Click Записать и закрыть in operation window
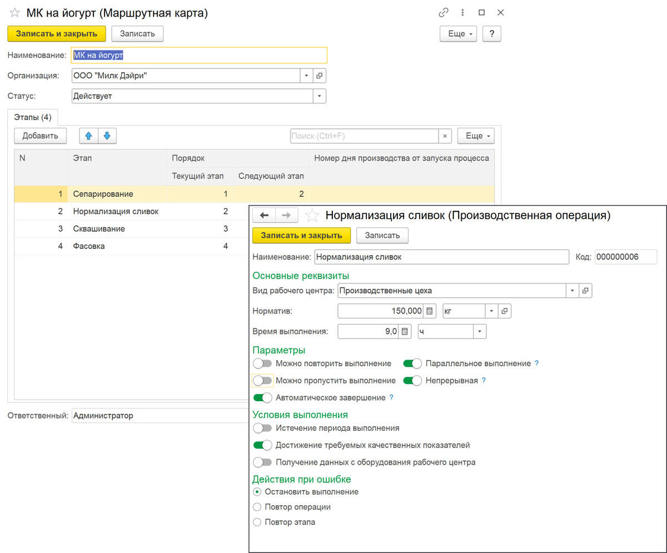 coord(301,235)
